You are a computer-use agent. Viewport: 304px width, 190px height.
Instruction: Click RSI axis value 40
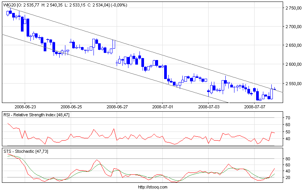288,139
